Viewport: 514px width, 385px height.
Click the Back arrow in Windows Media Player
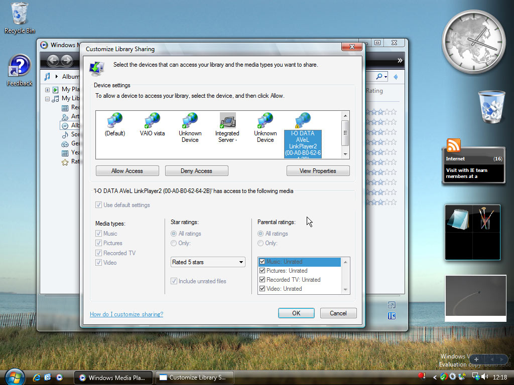[53, 61]
